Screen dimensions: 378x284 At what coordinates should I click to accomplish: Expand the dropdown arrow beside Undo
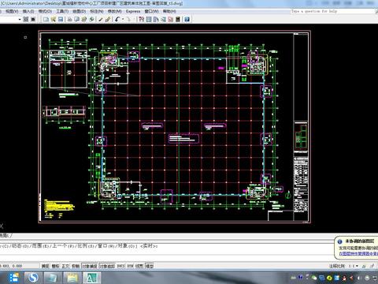(x=123, y=19)
